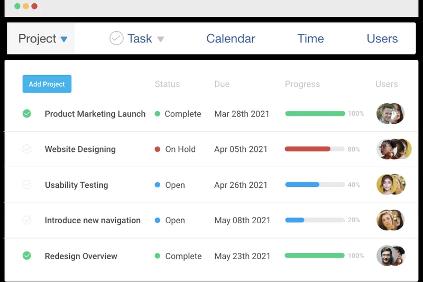This screenshot has height=282, width=423.
Task: Click user avatars for Usability Testing row
Action: 391,185
